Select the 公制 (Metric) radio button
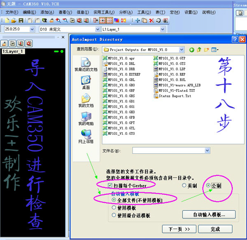 click(208, 185)
